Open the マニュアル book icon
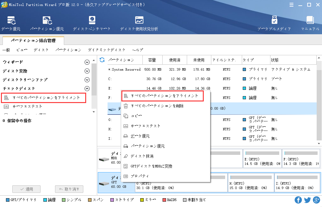322x207 pixels. 310,20
